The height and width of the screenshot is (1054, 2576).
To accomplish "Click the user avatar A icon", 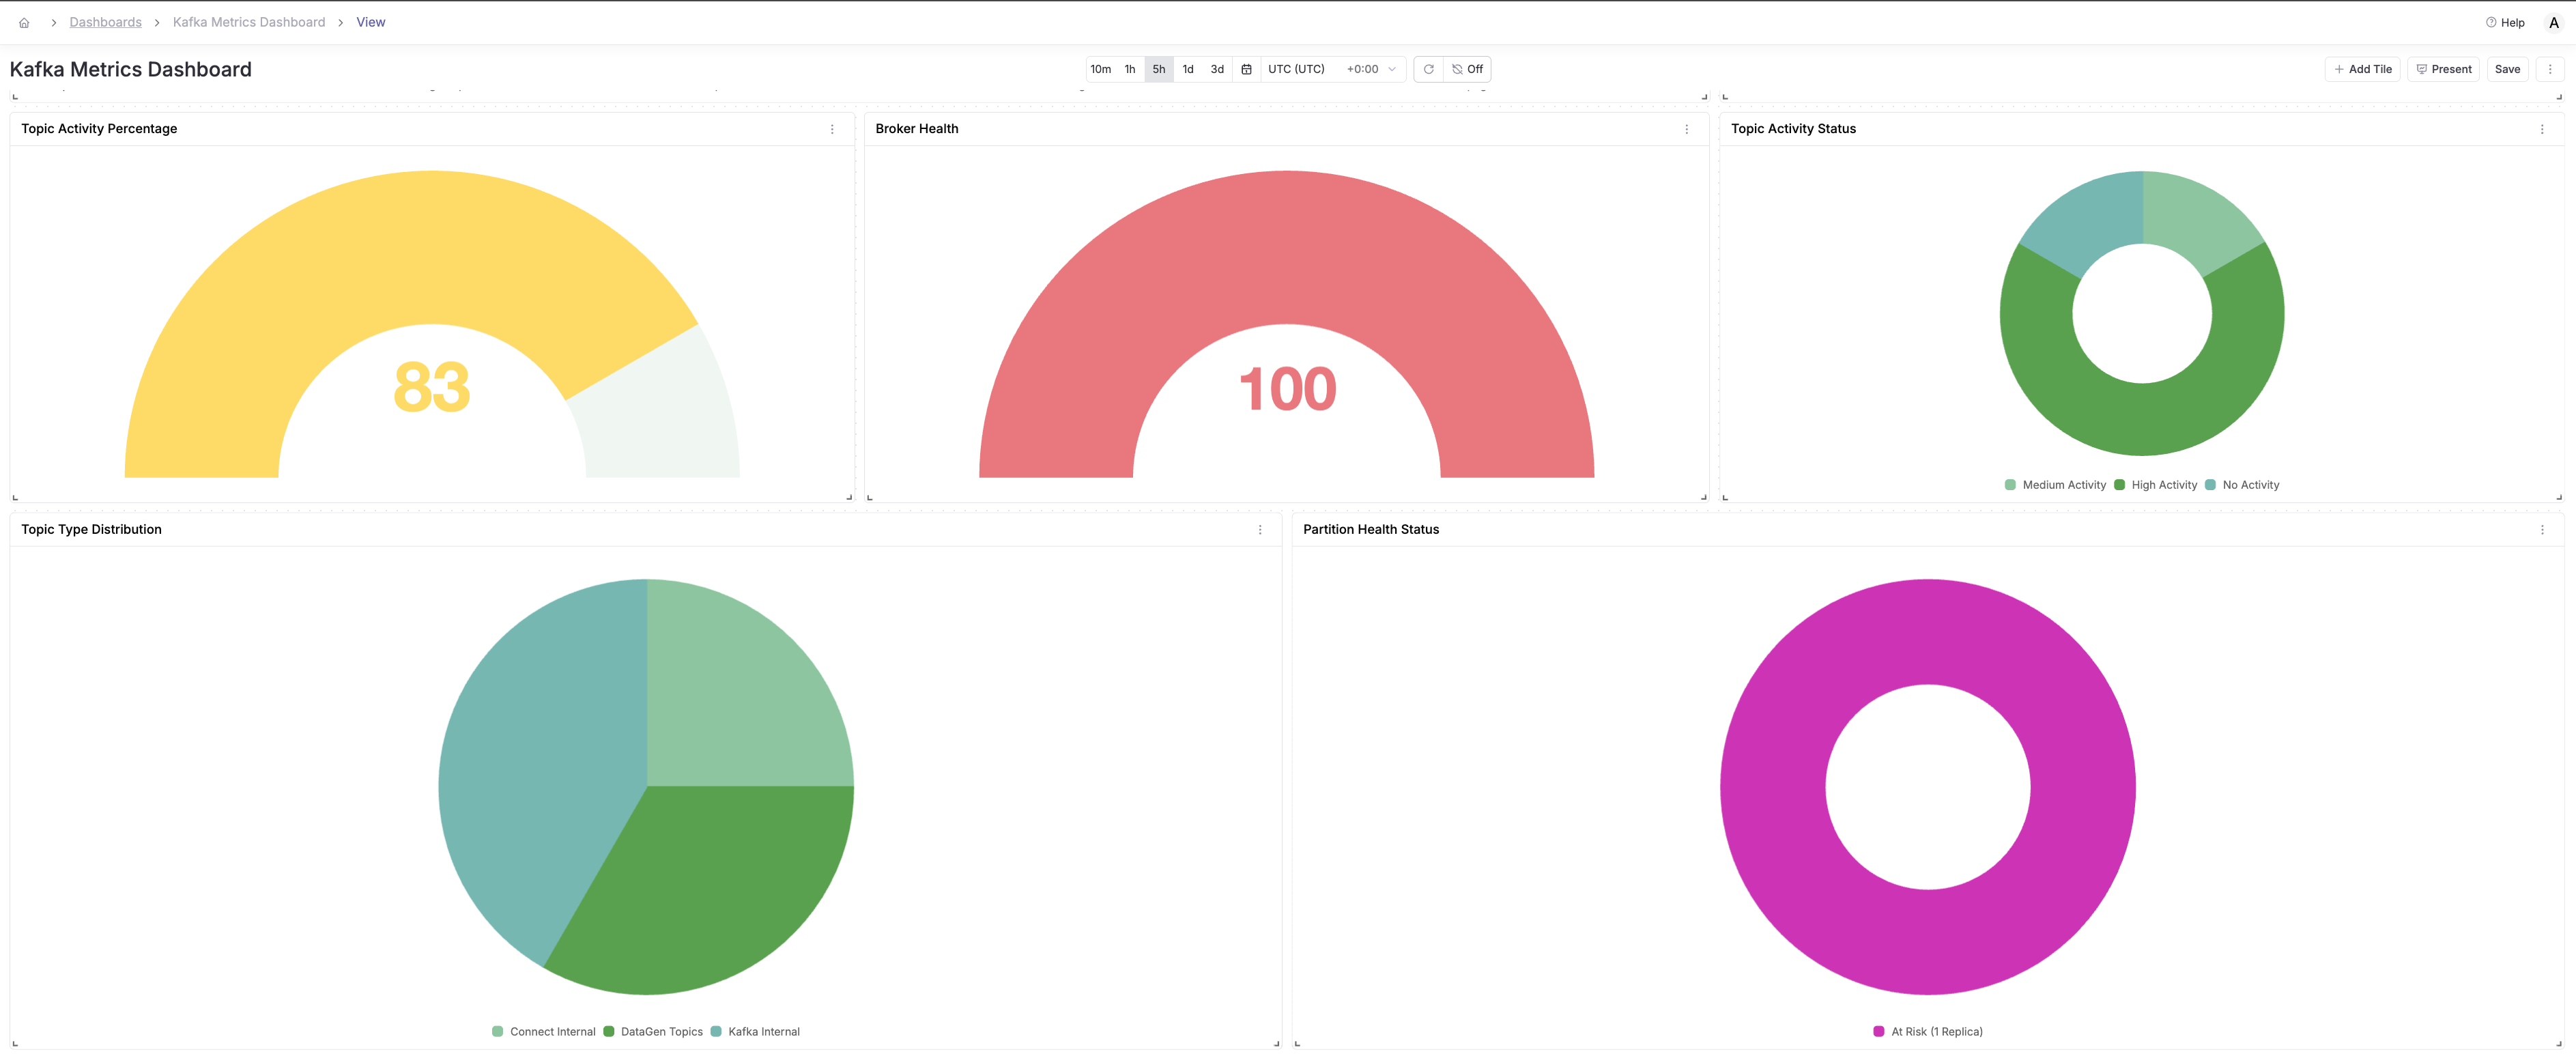I will (2553, 22).
